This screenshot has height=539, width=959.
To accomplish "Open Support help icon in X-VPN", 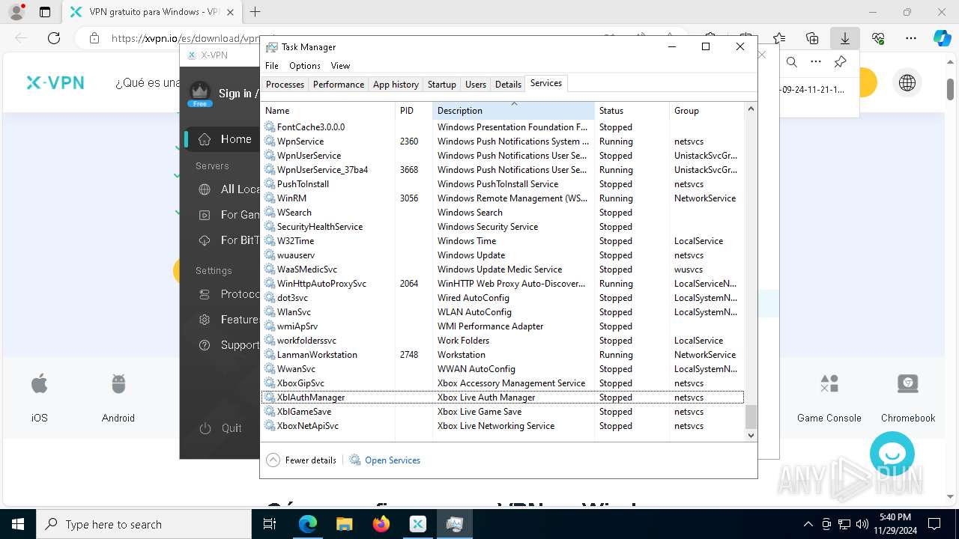I will [x=205, y=345].
